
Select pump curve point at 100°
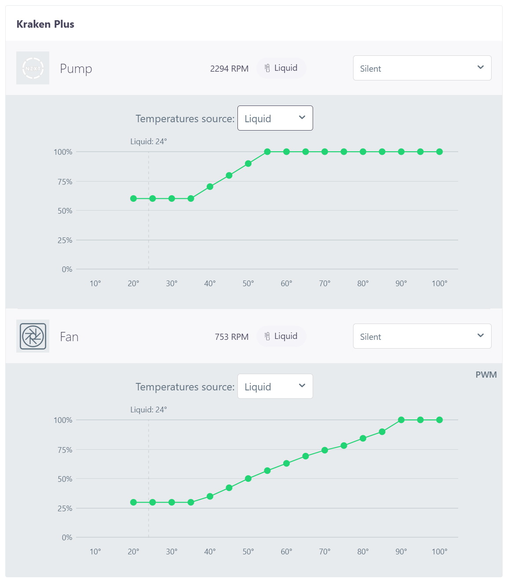coord(439,152)
